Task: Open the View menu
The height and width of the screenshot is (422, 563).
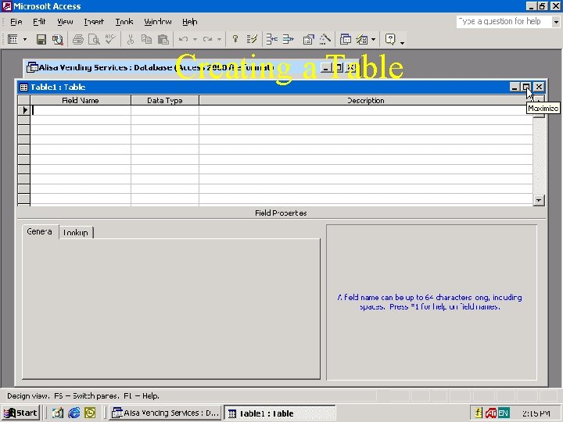Action: (x=65, y=22)
